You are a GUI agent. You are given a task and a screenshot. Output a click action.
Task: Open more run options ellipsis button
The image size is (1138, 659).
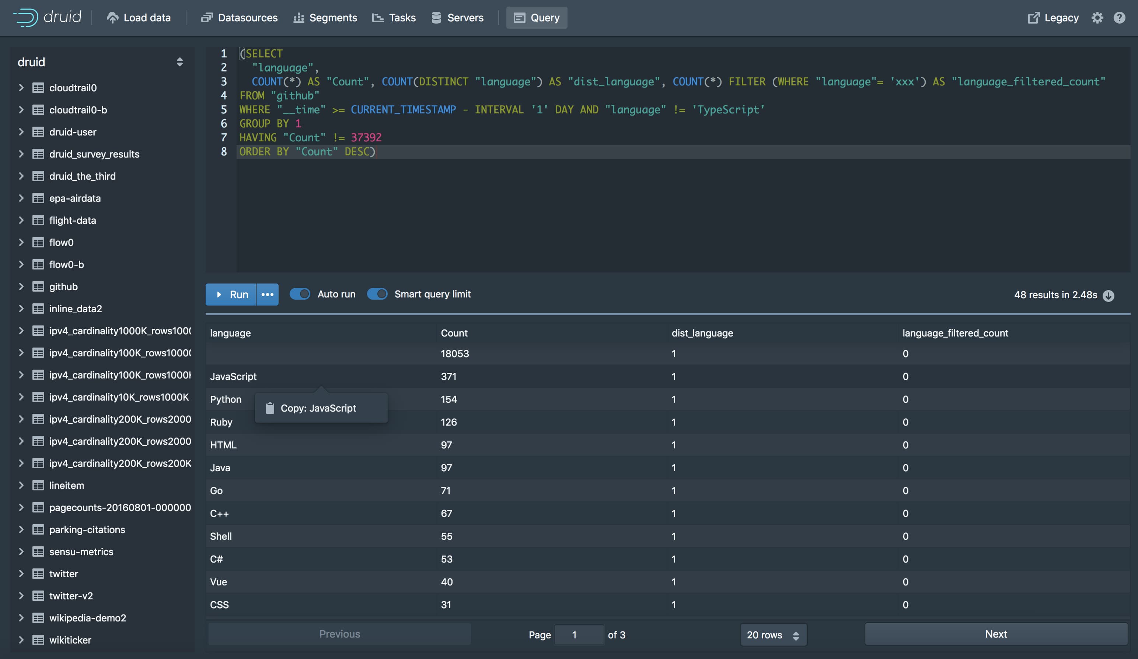coord(267,295)
